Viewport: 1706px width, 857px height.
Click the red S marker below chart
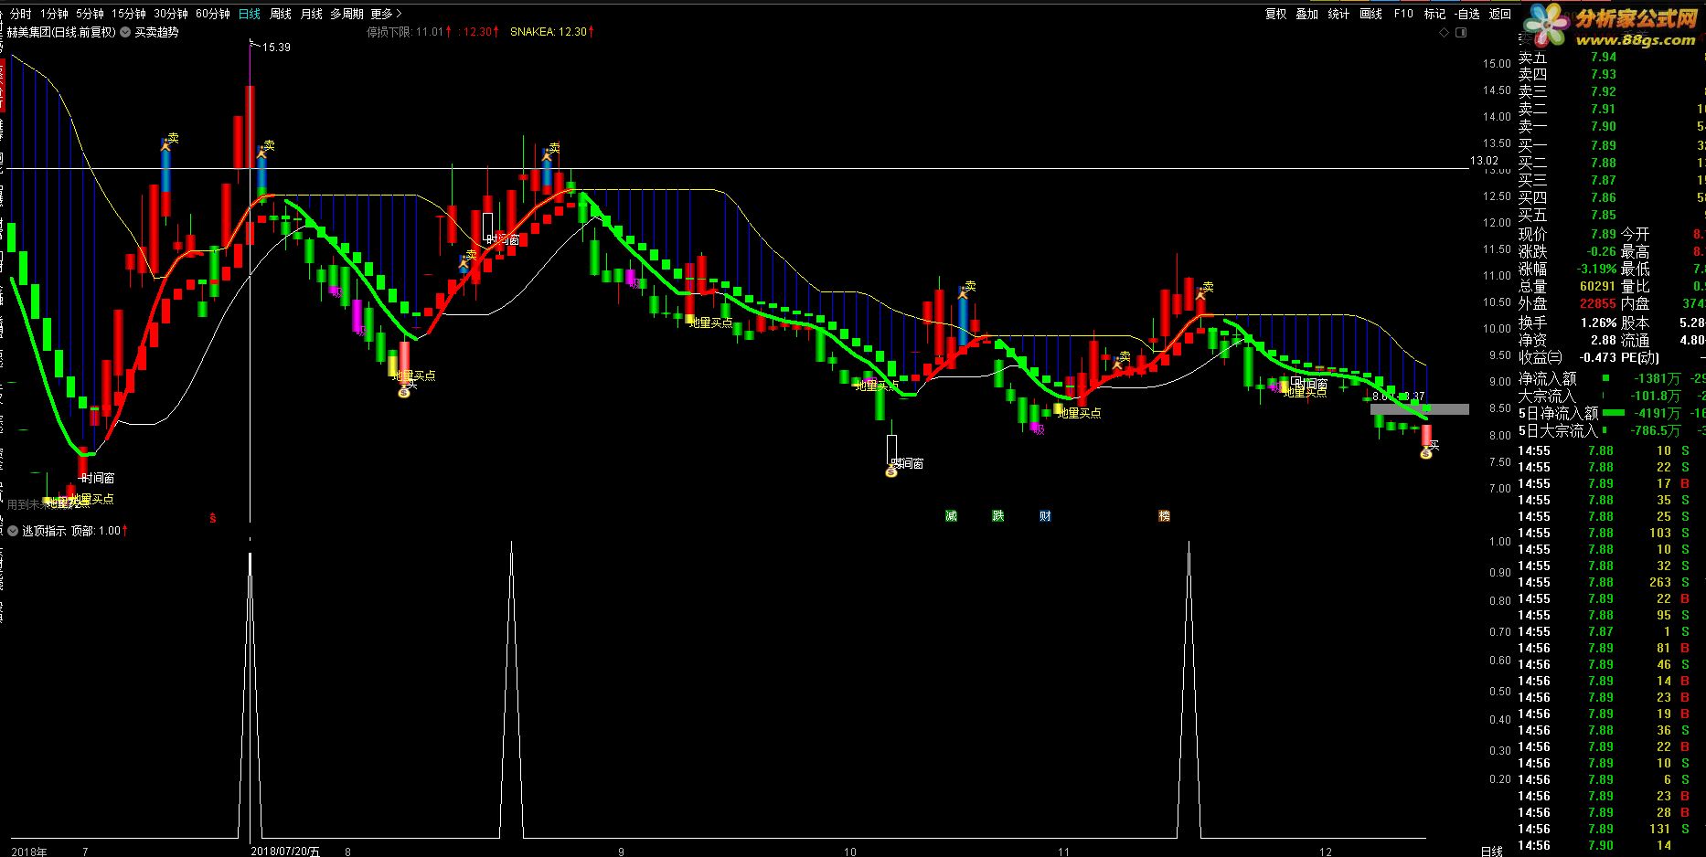click(x=213, y=517)
